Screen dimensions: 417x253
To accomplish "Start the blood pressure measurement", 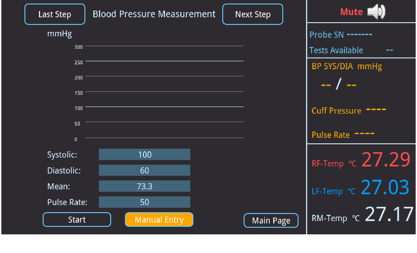I will click(77, 220).
